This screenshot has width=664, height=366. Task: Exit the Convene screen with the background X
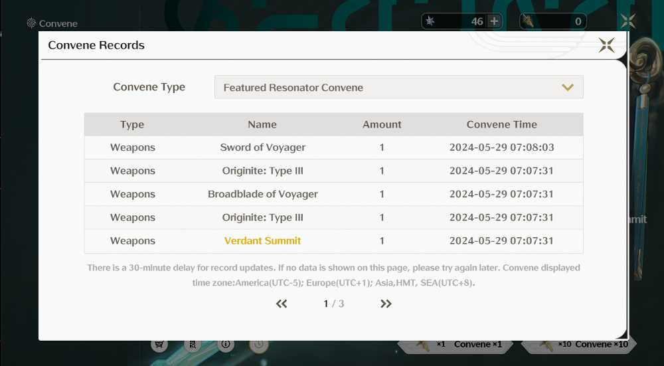[628, 21]
